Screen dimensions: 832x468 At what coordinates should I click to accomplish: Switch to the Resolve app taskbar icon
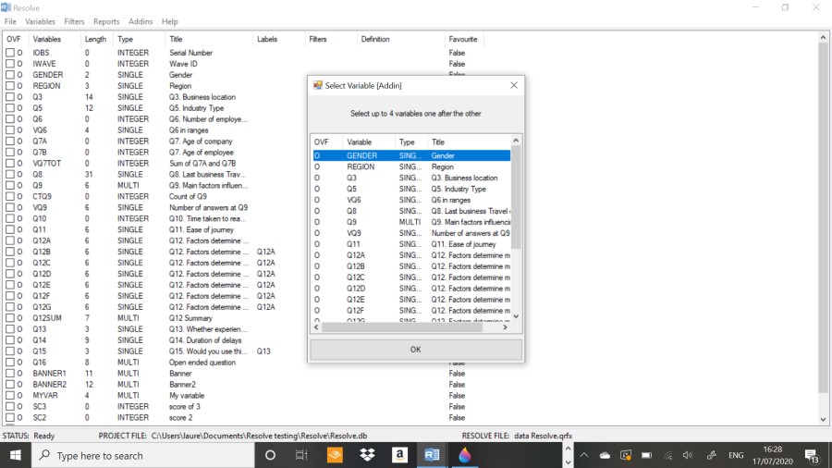(432, 455)
